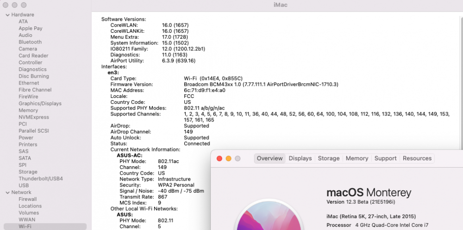
Task: Open Apple Pay in sidebar
Action: click(x=31, y=28)
